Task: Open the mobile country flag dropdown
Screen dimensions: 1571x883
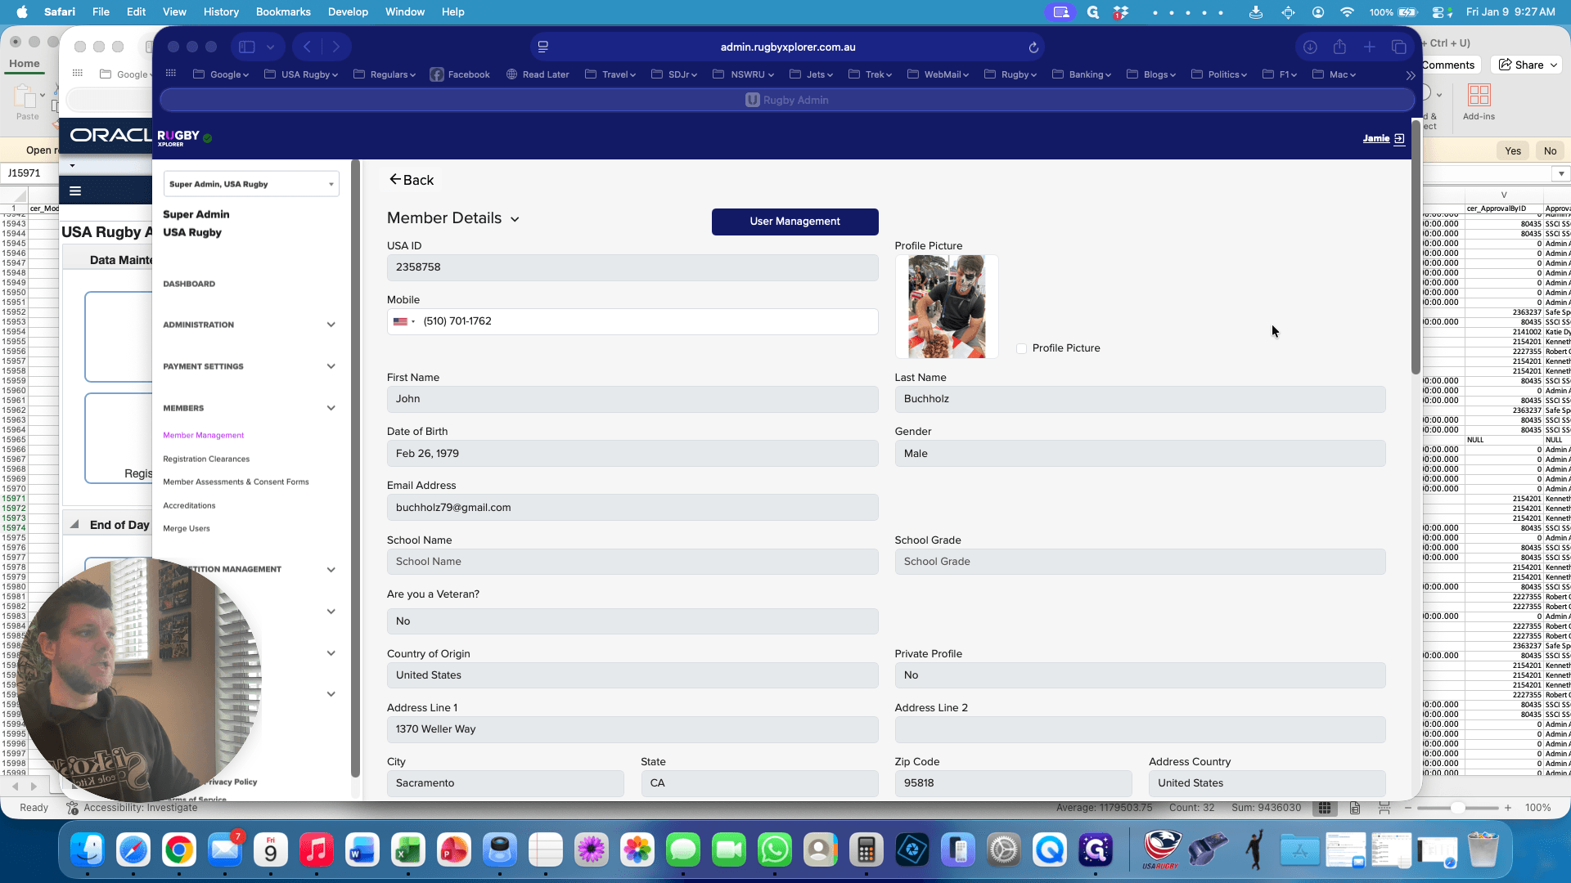Action: tap(404, 322)
